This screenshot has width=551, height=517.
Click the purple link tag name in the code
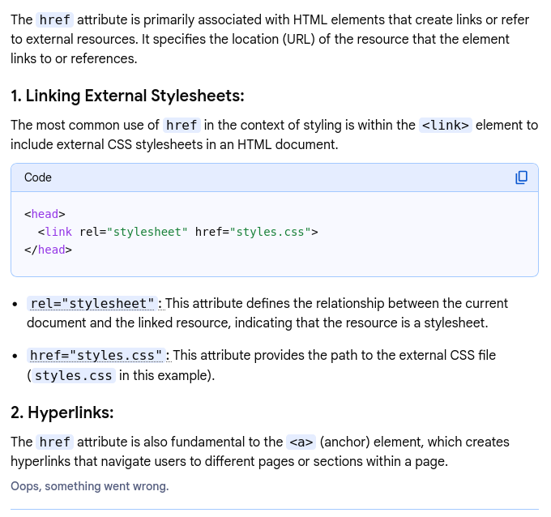pyautogui.click(x=58, y=232)
